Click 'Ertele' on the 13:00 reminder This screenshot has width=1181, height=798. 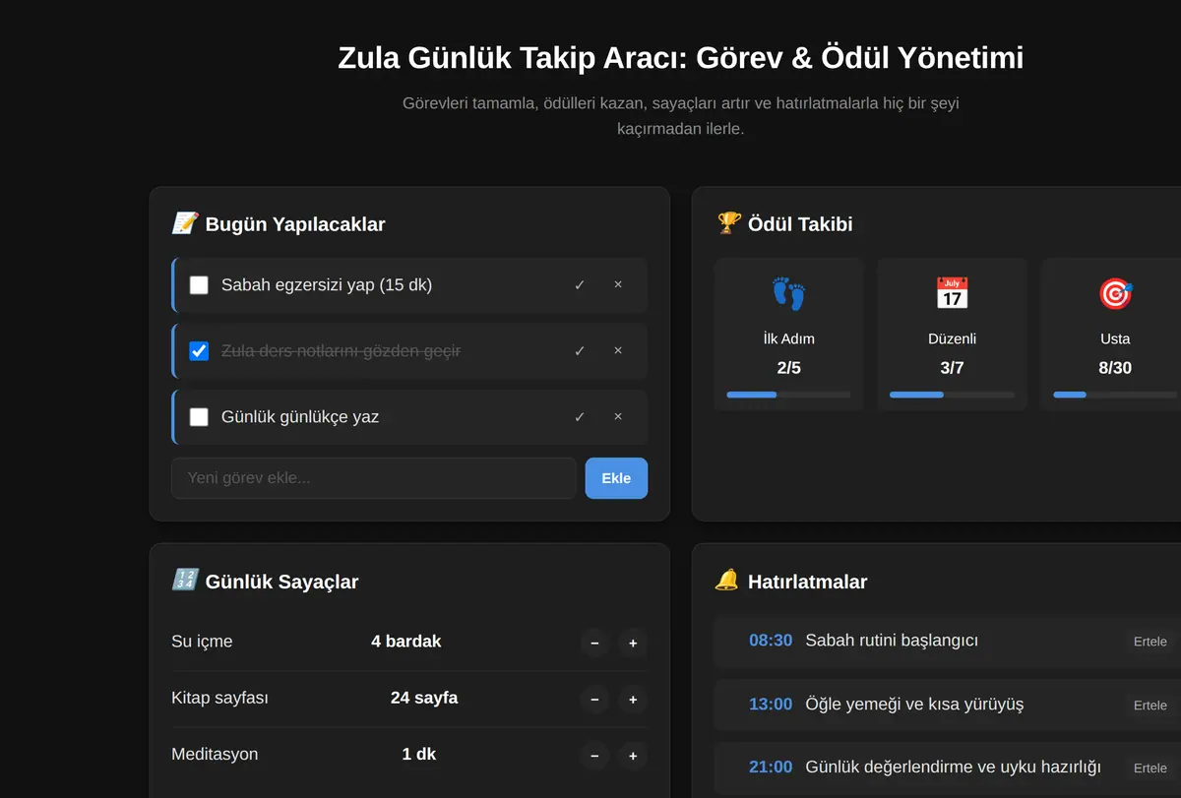pos(1150,706)
